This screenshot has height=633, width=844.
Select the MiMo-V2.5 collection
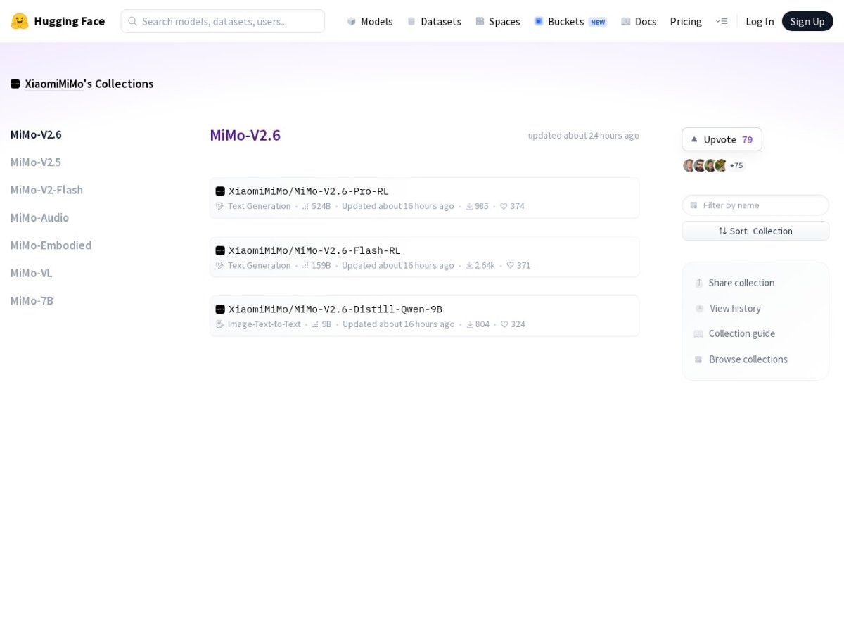(x=36, y=162)
